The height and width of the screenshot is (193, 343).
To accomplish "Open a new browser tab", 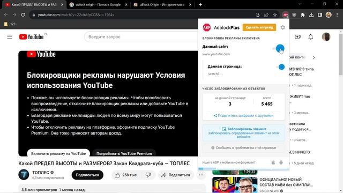I will point(200,5).
